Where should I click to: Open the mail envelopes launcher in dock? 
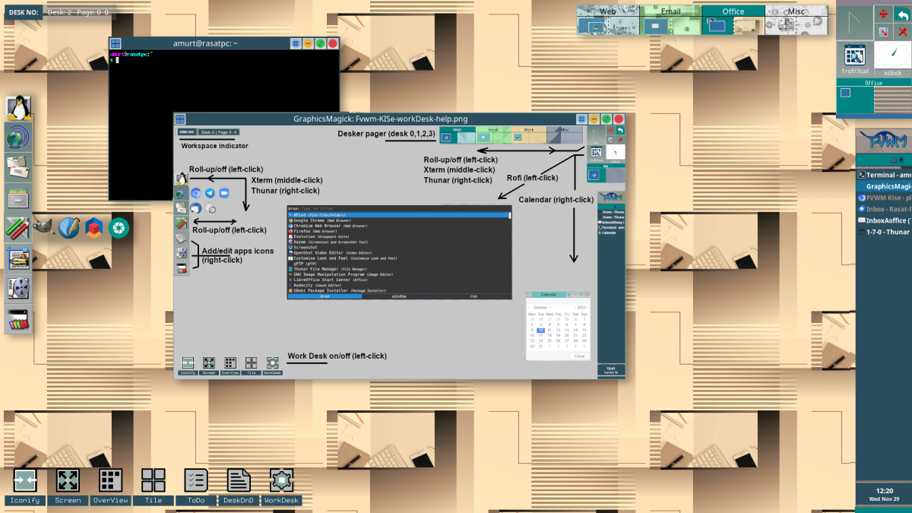18,166
